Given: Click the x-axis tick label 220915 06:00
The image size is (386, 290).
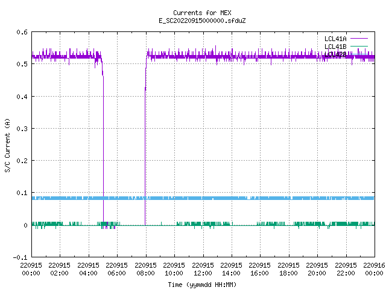Looking at the screenshot, I should [x=116, y=269].
